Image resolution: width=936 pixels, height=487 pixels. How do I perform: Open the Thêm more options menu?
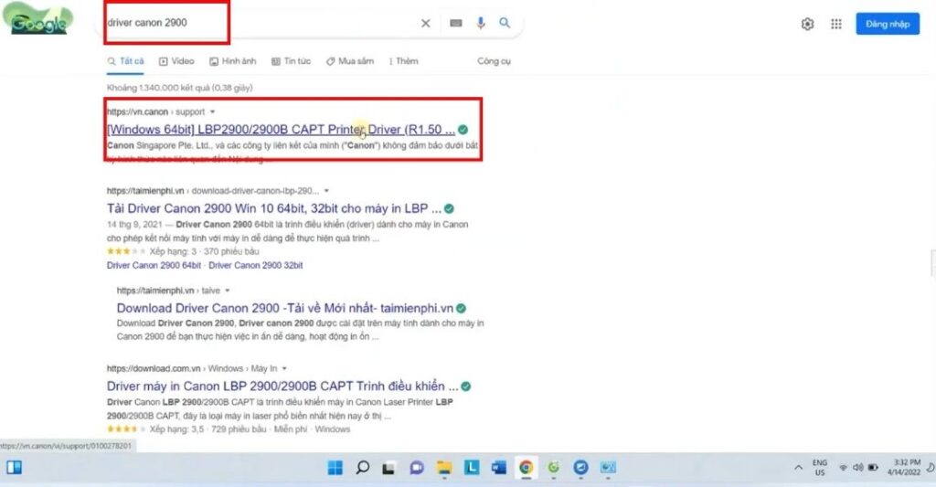click(403, 61)
